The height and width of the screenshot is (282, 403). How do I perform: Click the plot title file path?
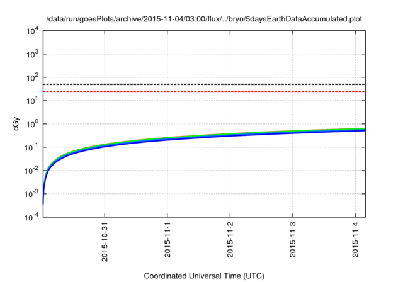pyautogui.click(x=204, y=20)
